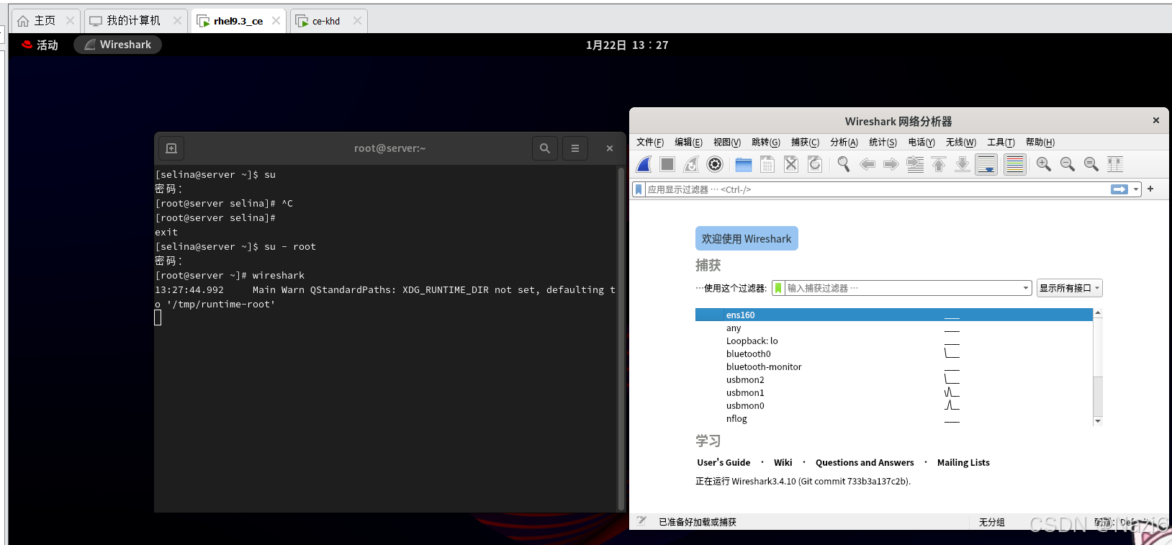Viewport: 1172px width, 545px height.
Task: Reload this capture file
Action: tap(815, 165)
